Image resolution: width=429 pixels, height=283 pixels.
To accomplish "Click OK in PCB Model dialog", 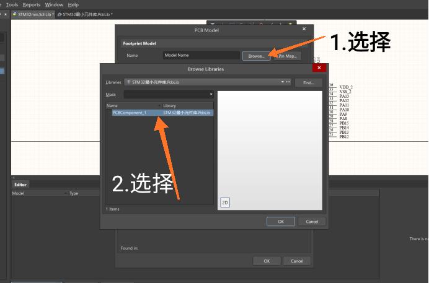I will (x=267, y=261).
